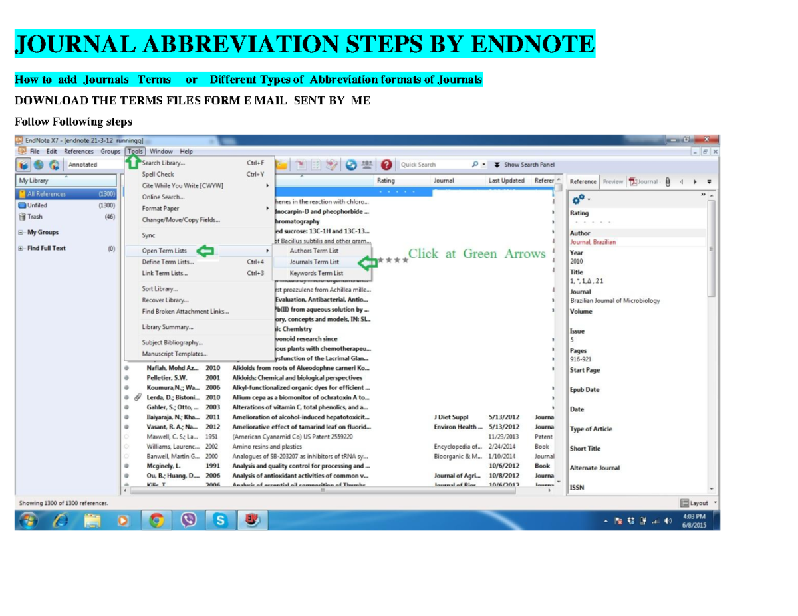Switch to the Preview tab
The image size is (798, 616).
click(x=612, y=181)
